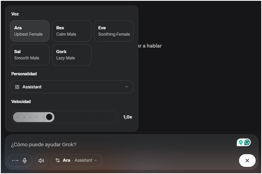Toggle the speaker audio button
Screen dimensions: 262x174
(41, 161)
